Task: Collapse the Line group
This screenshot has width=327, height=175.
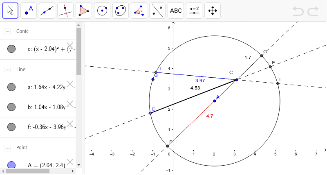Action: [7, 70]
